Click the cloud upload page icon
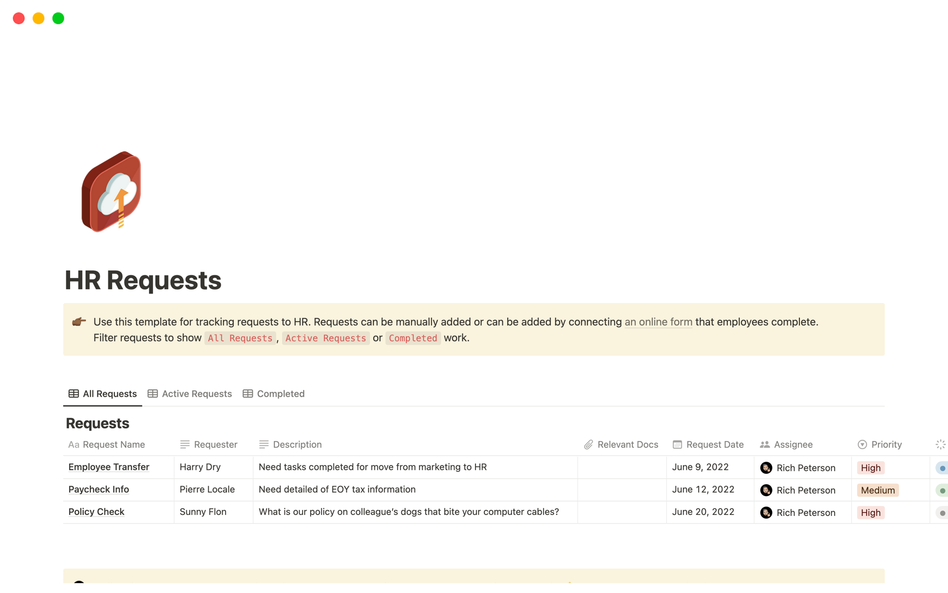The image size is (948, 593). 111,192
